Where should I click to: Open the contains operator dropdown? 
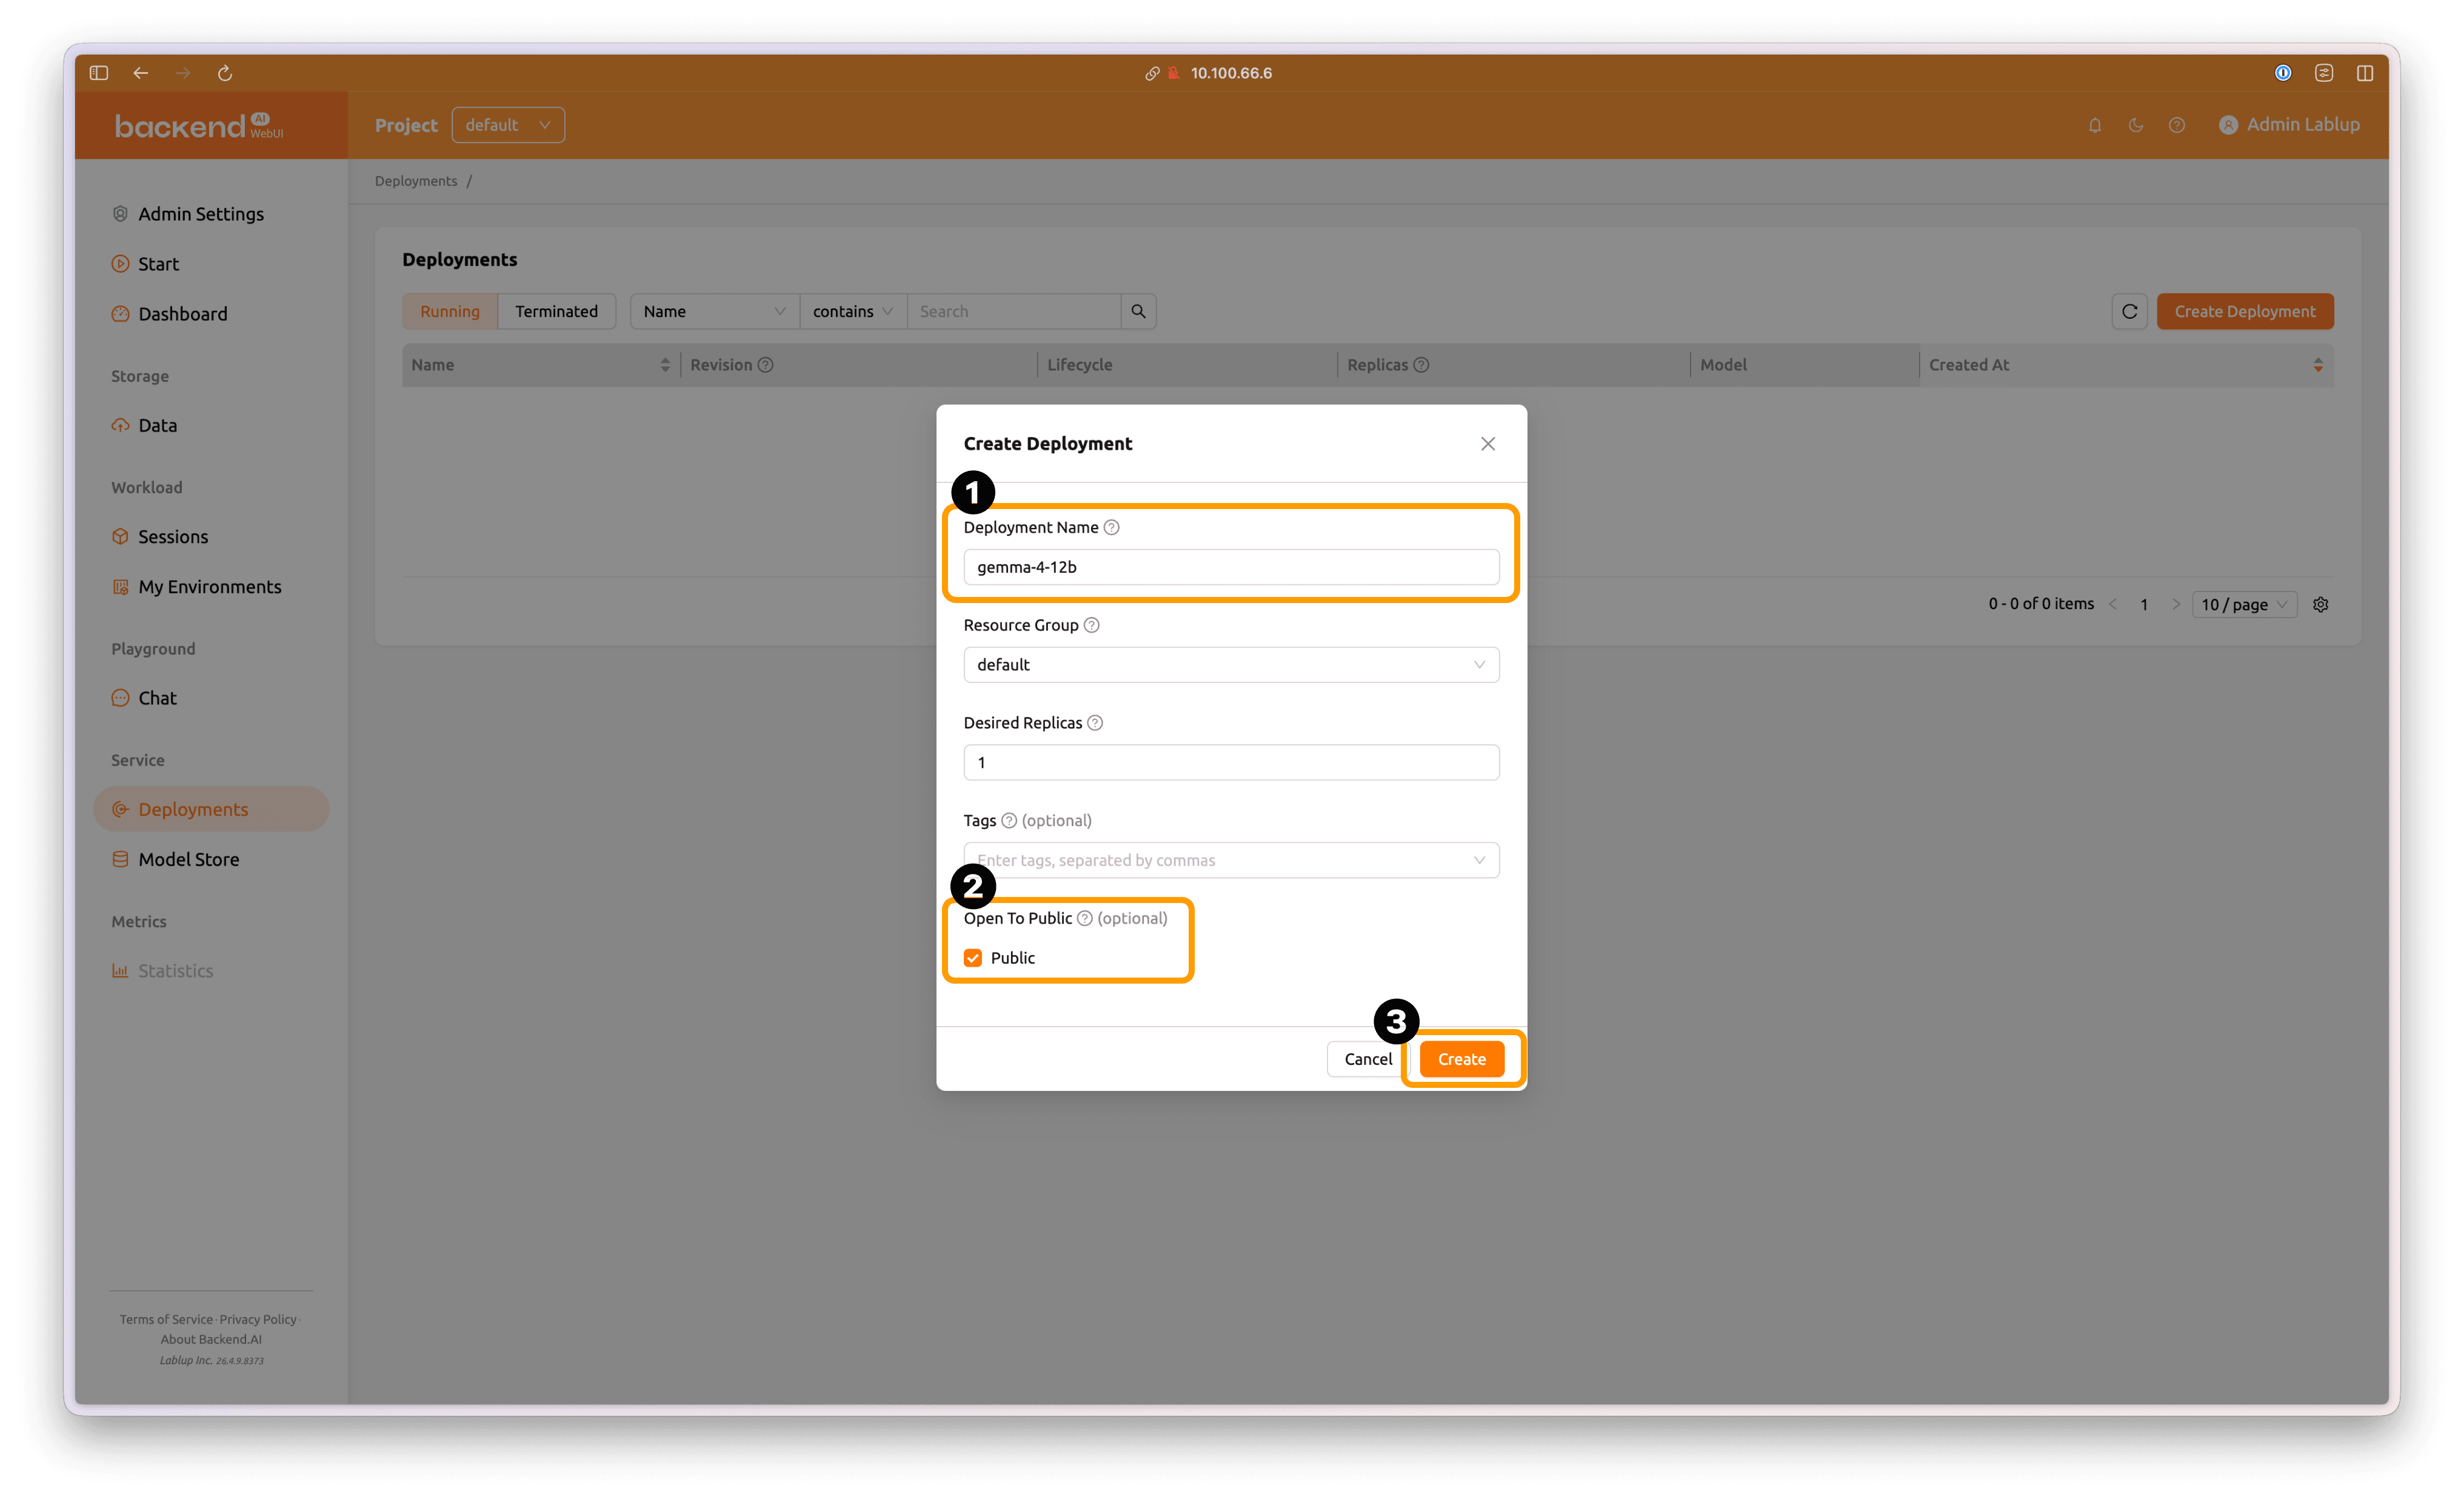[x=852, y=311]
